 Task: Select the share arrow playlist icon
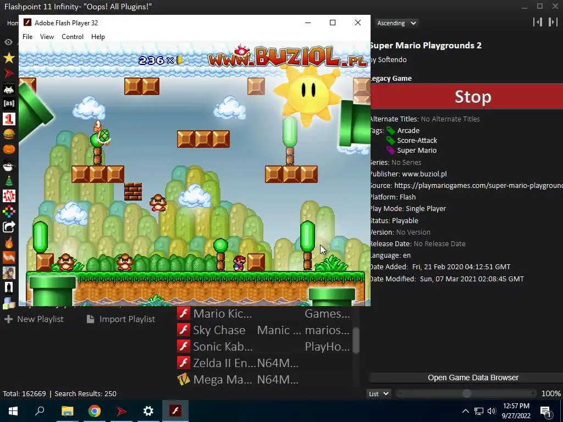coord(9,227)
